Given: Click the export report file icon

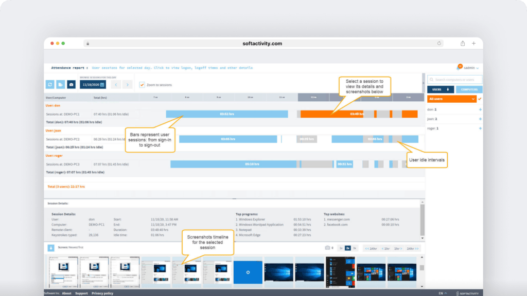Looking at the screenshot, I should coord(61,84).
